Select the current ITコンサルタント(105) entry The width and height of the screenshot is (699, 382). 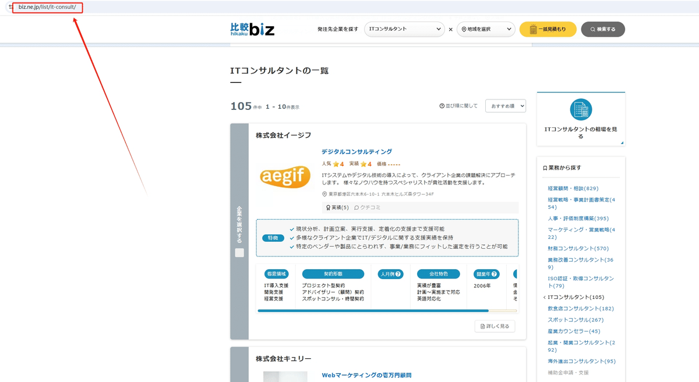point(576,297)
